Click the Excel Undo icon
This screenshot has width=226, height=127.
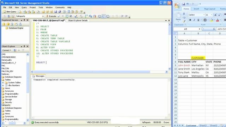tap(188, 4)
